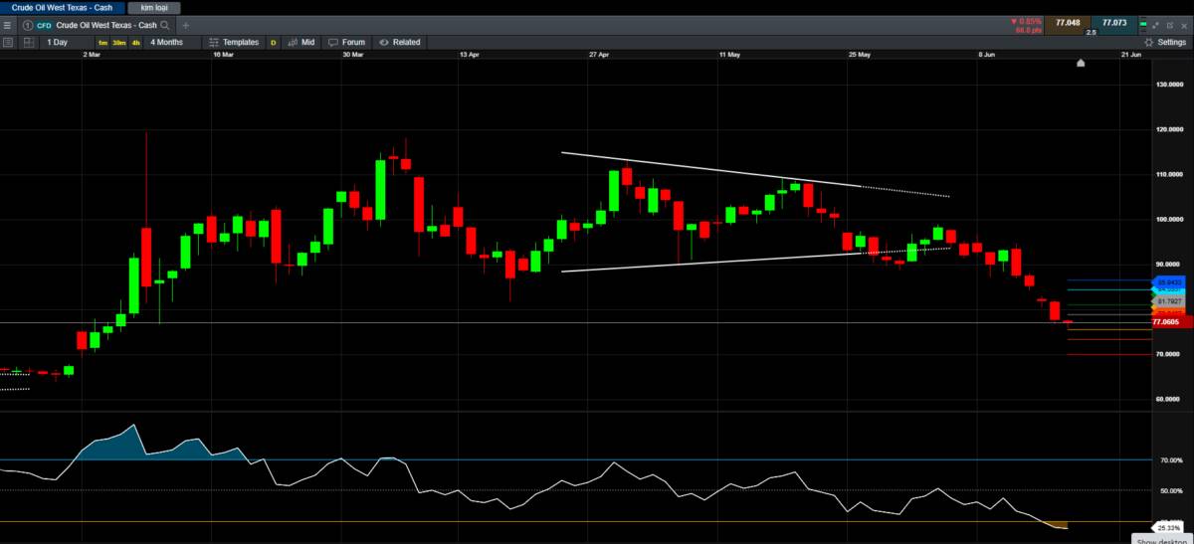Screen dimensions: 1194x544
Task: Switch to 4h interval shortcut
Action: click(x=135, y=42)
